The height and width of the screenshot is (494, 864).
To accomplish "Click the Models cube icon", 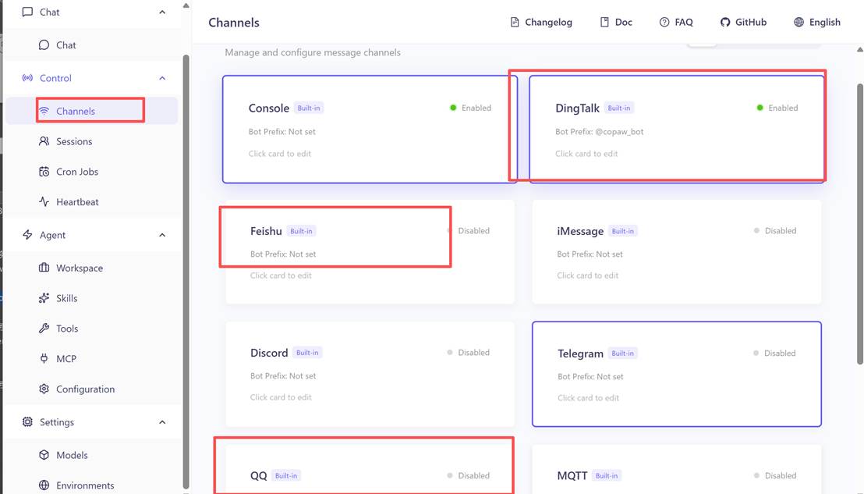I will pos(44,455).
